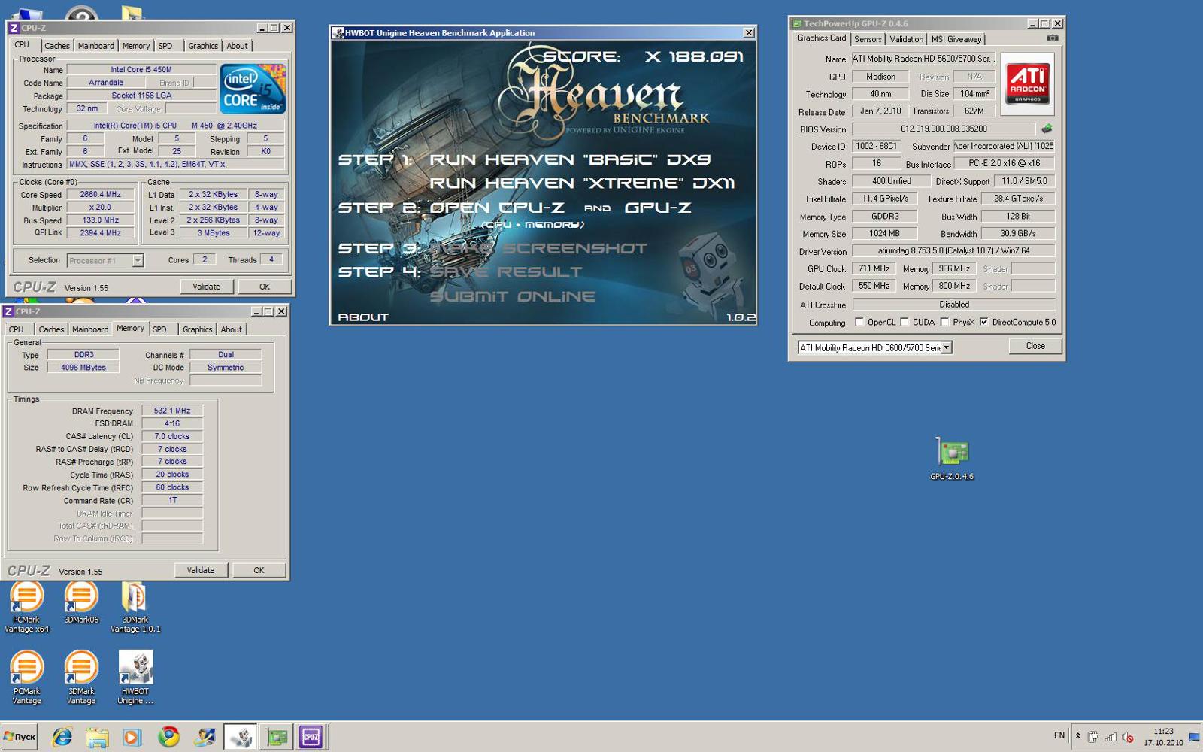The height and width of the screenshot is (752, 1203).
Task: Switch to the Validation tab in GPU-Z
Action: pyautogui.click(x=906, y=39)
